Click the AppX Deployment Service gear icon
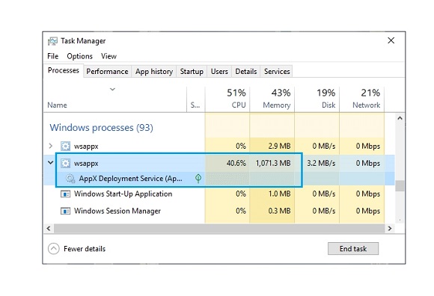Image resolution: width=434 pixels, height=296 pixels. pos(70,179)
